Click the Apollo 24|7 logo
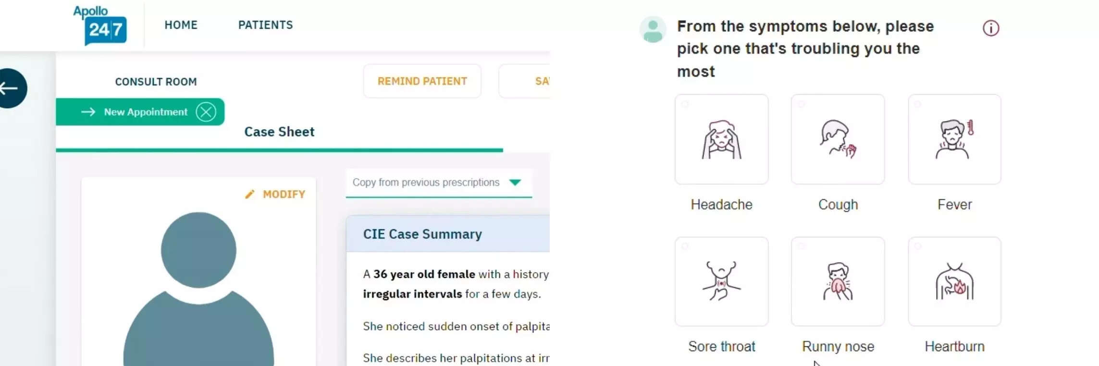Viewport: 1099px width, 366px height. [x=100, y=25]
